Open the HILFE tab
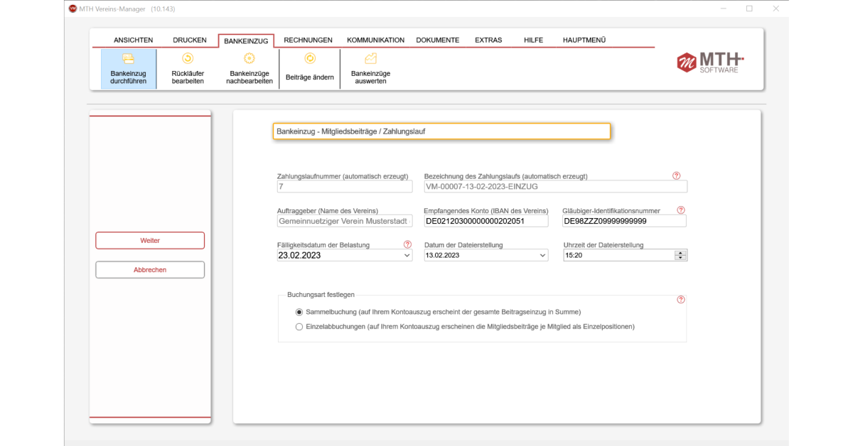The width and height of the screenshot is (853, 446). (533, 40)
